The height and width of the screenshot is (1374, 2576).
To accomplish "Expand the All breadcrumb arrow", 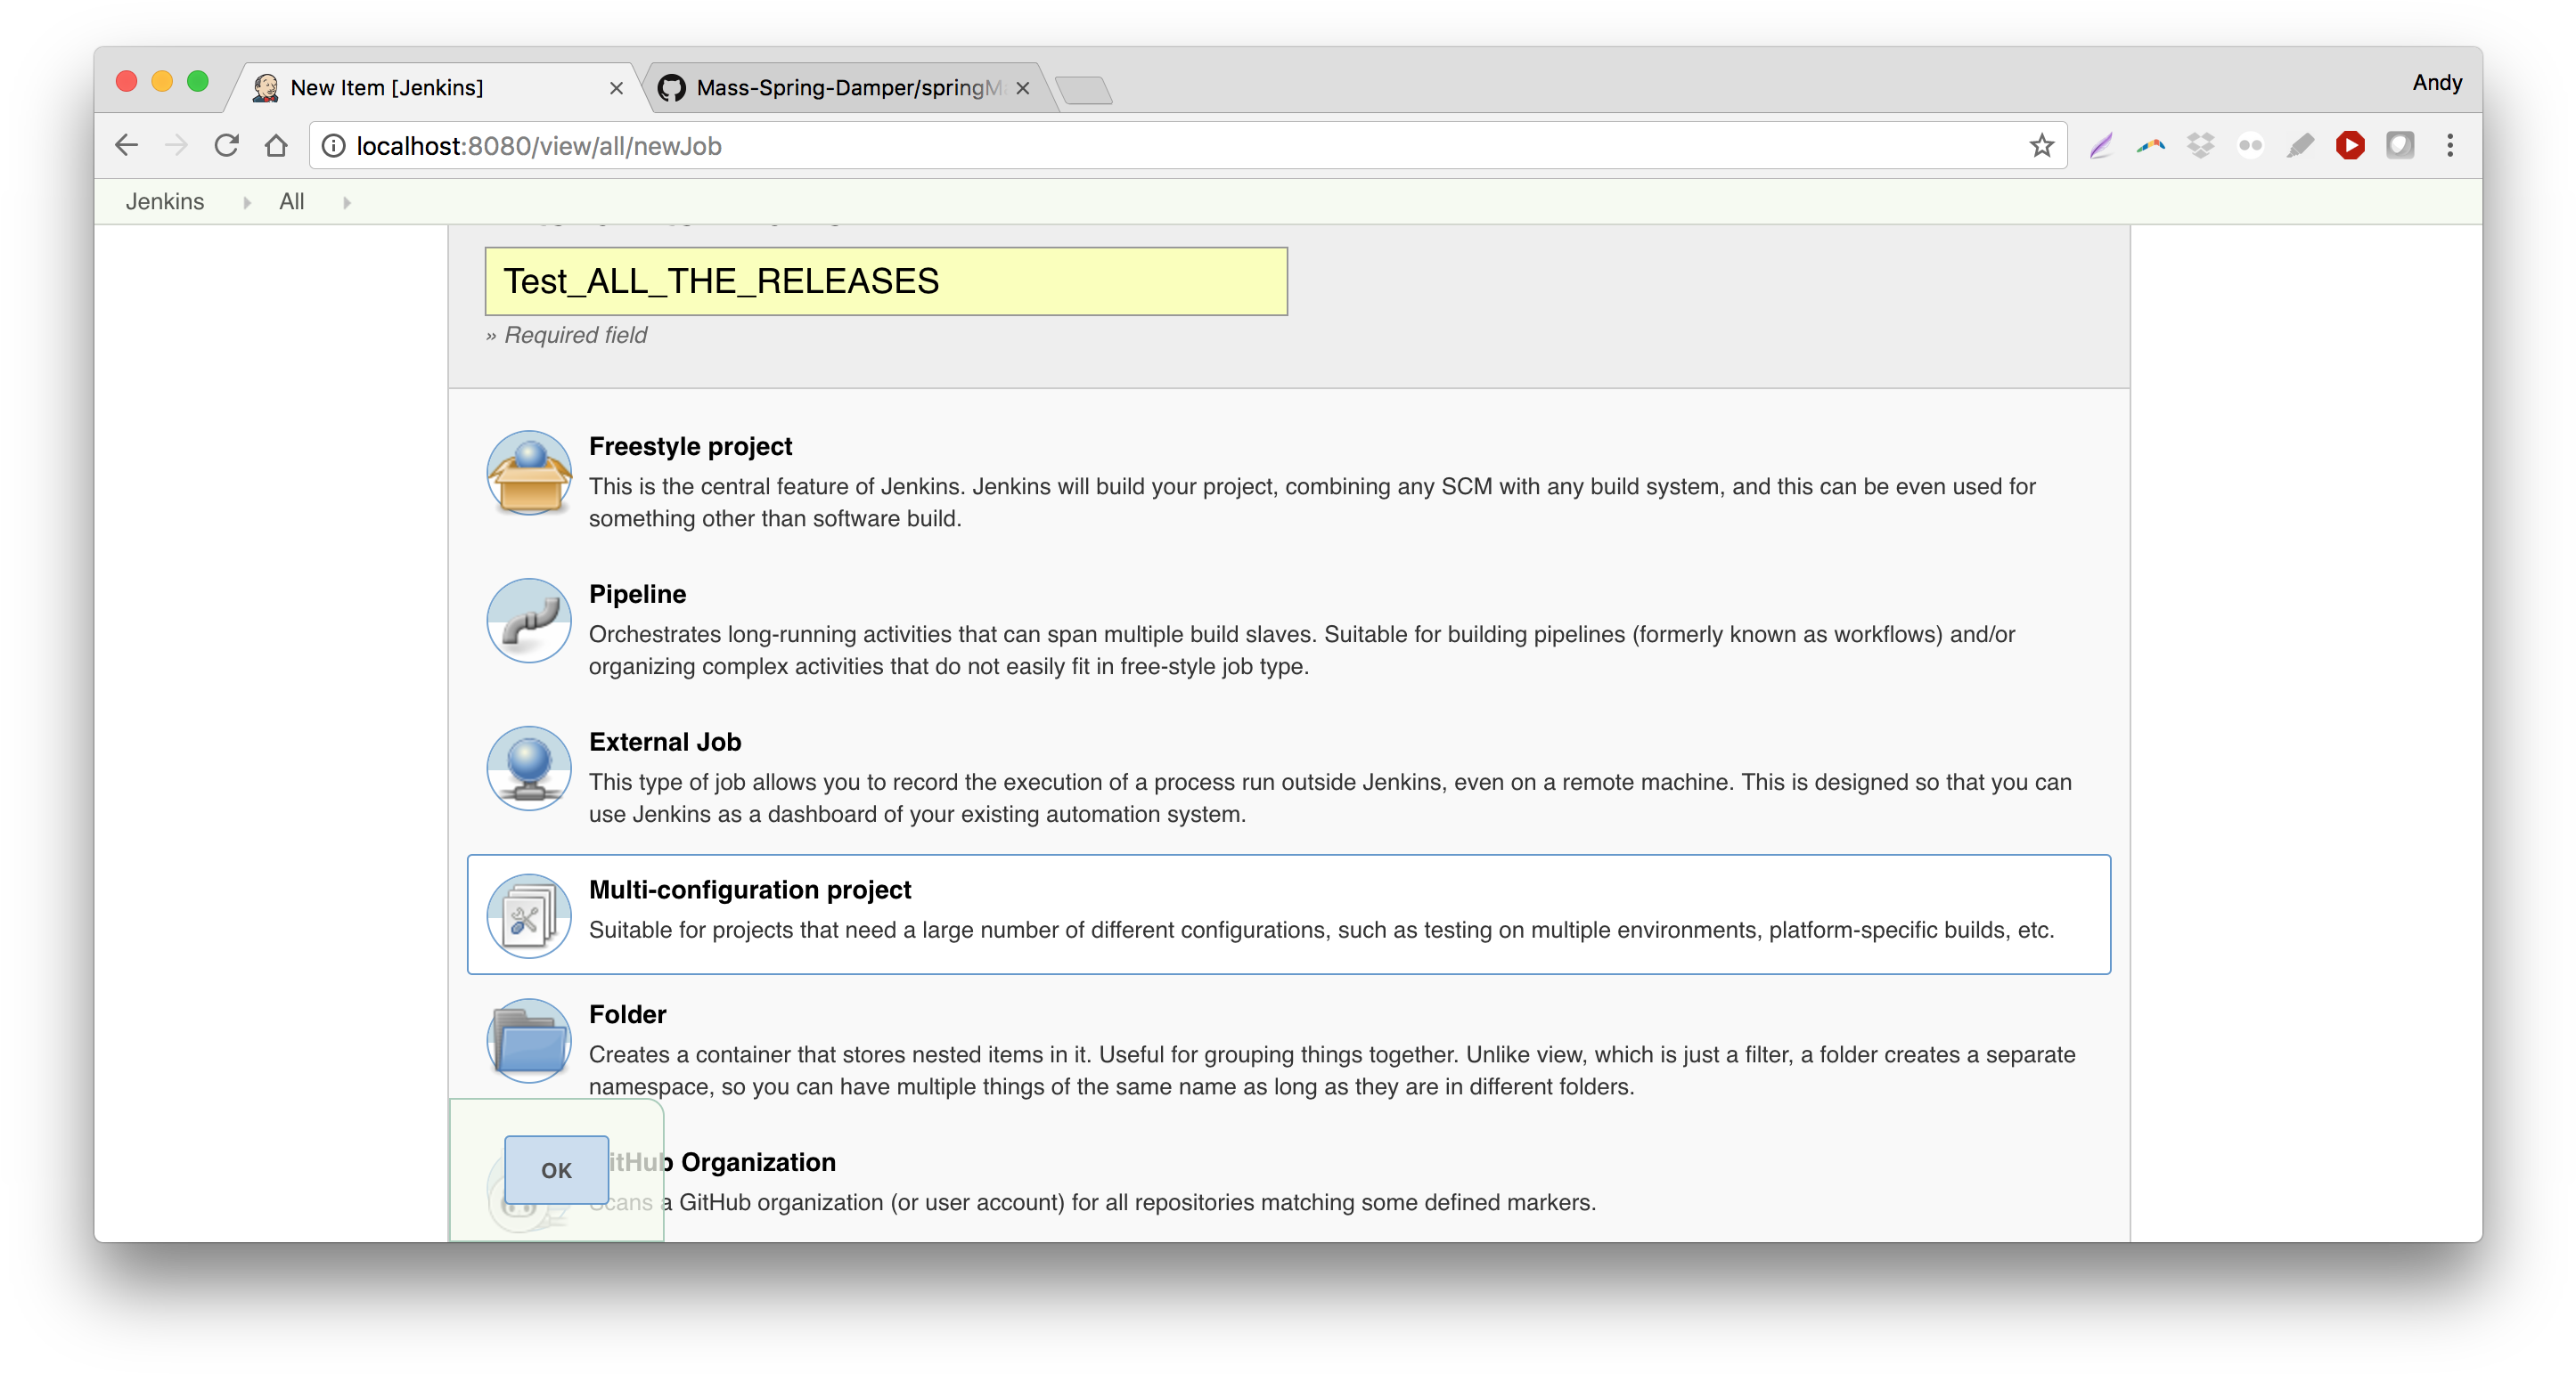I will pyautogui.click(x=347, y=203).
